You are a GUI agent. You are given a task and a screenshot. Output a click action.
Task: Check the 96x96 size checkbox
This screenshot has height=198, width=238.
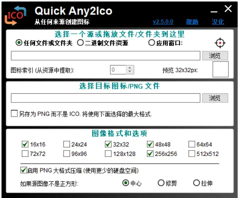pyautogui.click(x=66, y=154)
